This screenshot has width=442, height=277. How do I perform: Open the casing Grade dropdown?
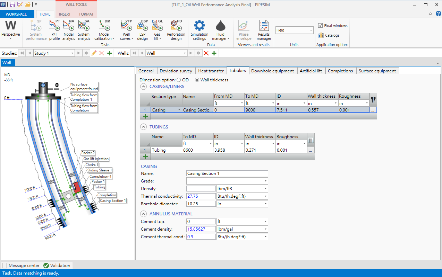pyautogui.click(x=227, y=181)
